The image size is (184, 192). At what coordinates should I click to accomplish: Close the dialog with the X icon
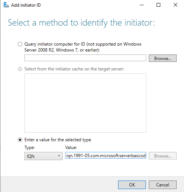(x=175, y=5)
